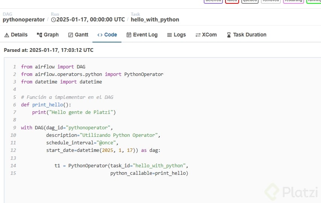Click the Platzi logo watermark
Viewport: 321px width, 203px height.
click(291, 192)
